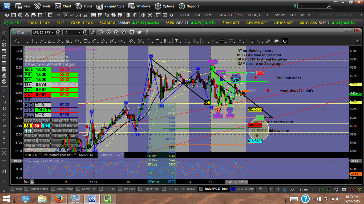This screenshot has width=364, height=204.
Task: Select the rectangle drawing tool
Action: (x=86, y=41)
